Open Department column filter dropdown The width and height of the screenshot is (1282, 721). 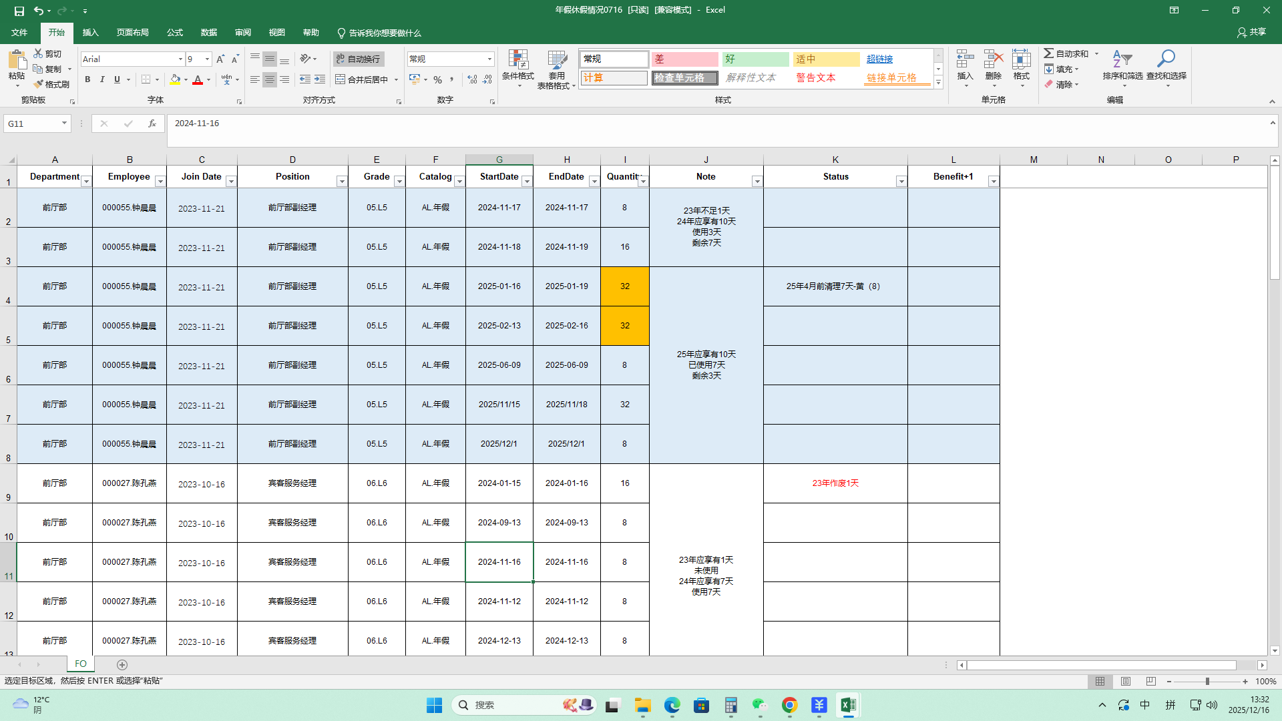86,182
